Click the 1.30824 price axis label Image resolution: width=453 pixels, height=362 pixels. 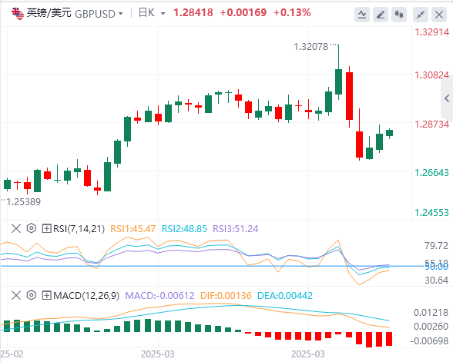click(432, 75)
